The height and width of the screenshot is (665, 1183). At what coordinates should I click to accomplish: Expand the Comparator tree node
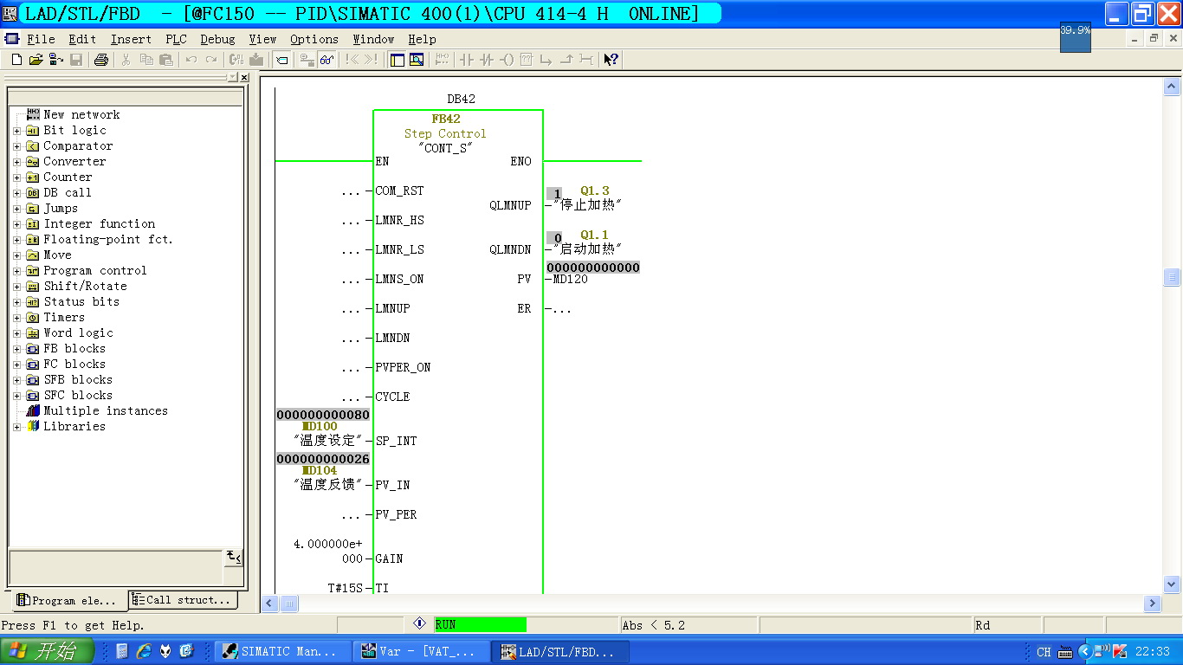tap(16, 146)
